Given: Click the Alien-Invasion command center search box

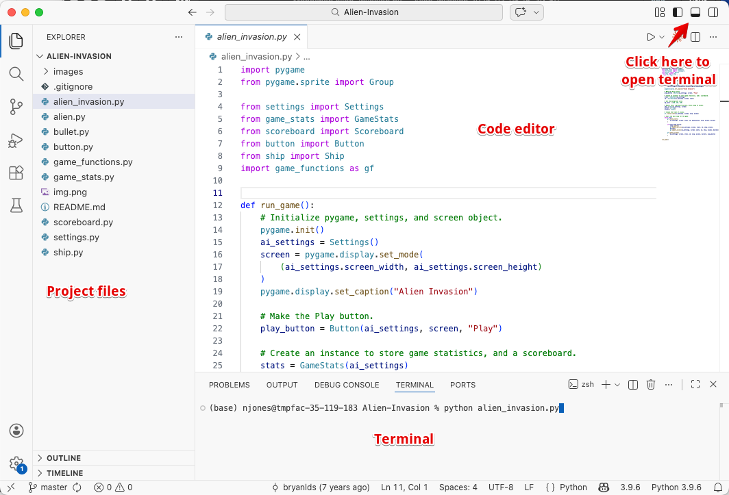Looking at the screenshot, I should (x=364, y=12).
